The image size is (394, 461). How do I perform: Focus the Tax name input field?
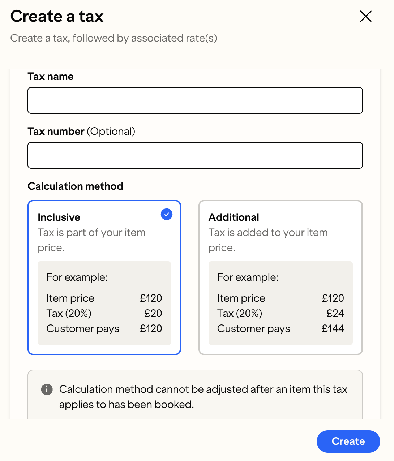point(195,100)
